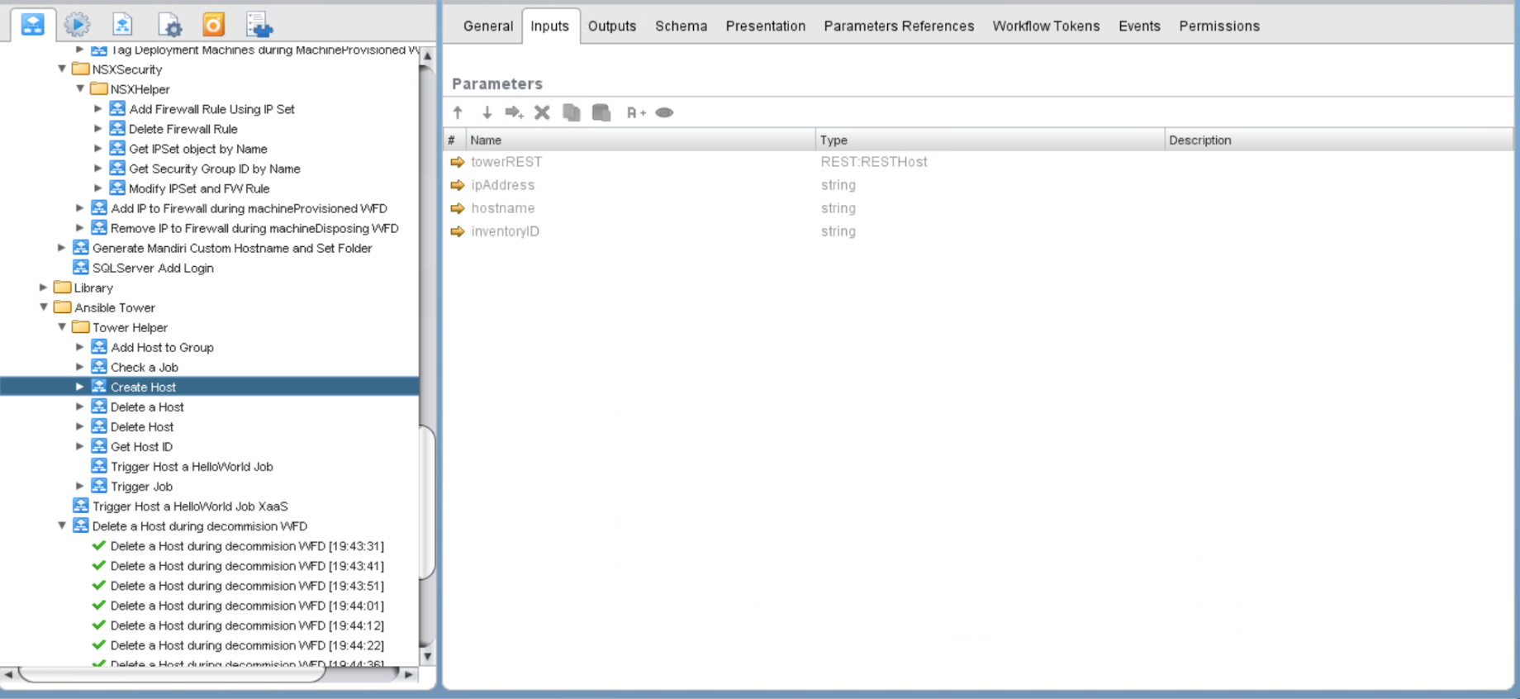The height and width of the screenshot is (699, 1520).
Task: Select the Delete a Host workflow
Action: (x=147, y=407)
